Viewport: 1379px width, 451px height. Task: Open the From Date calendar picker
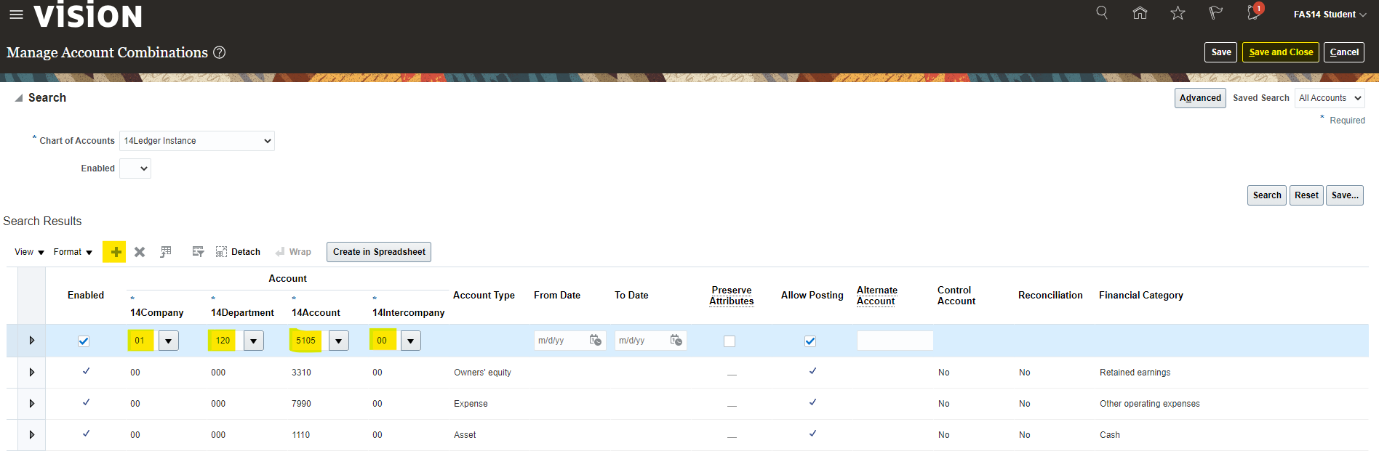coord(595,340)
